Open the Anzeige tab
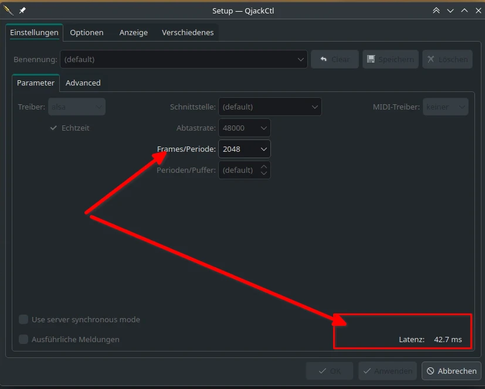Viewport: 485px width, 389px height. (133, 32)
